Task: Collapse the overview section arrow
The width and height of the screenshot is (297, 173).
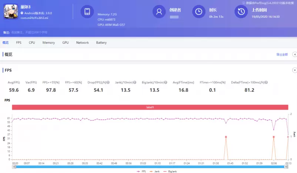Action: pos(294,54)
